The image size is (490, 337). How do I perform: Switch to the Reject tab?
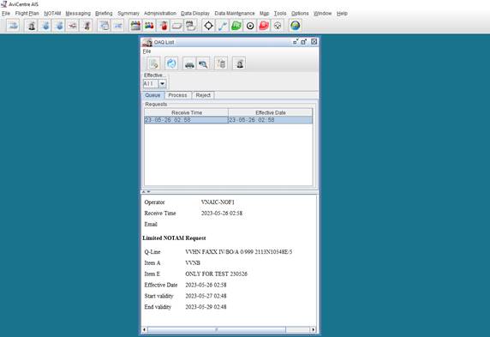(203, 95)
